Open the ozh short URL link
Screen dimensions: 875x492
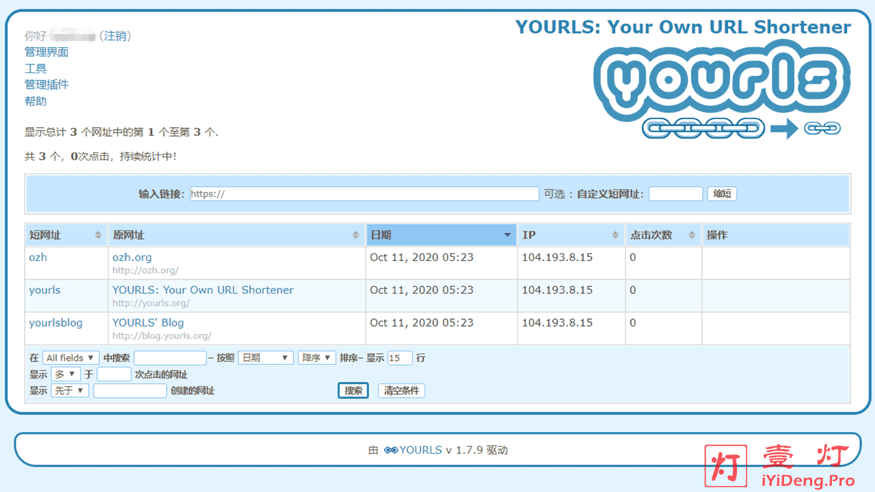[x=38, y=258]
